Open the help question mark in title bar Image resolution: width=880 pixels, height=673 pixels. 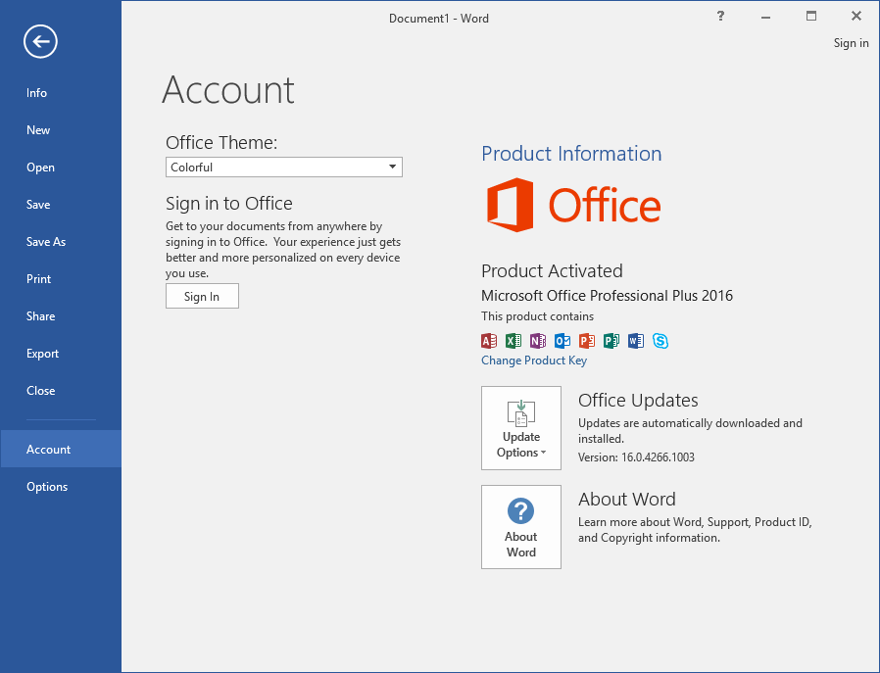(720, 17)
